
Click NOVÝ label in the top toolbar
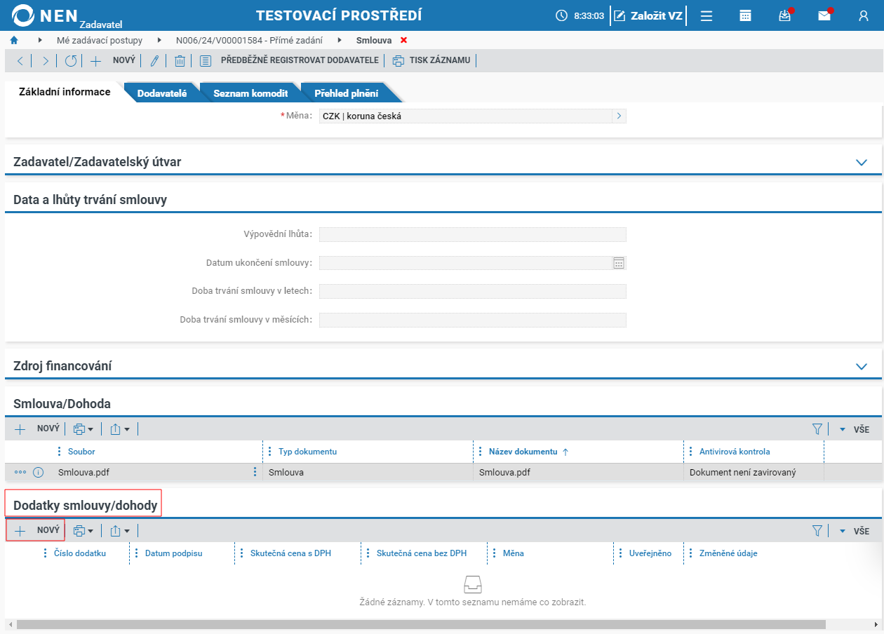124,61
